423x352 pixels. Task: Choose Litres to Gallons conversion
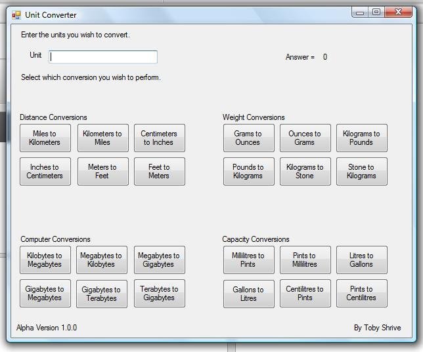pyautogui.click(x=362, y=260)
